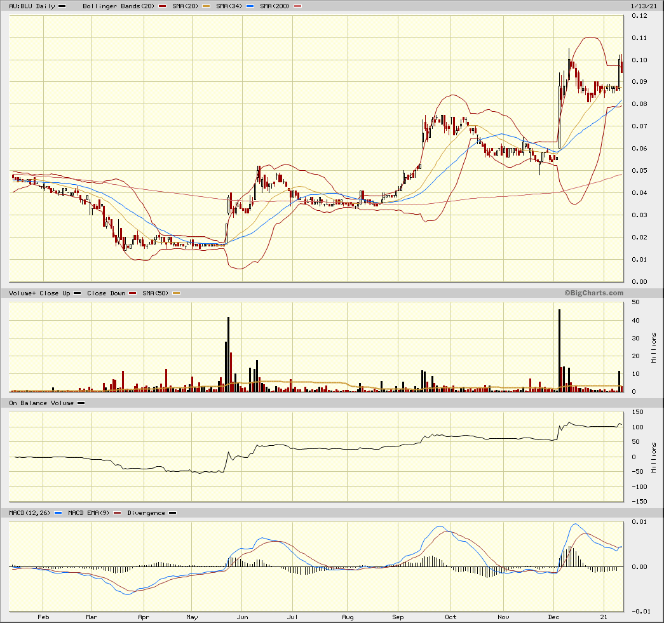
Task: Click the MACD EMA(9) legend label
Action: [88, 512]
